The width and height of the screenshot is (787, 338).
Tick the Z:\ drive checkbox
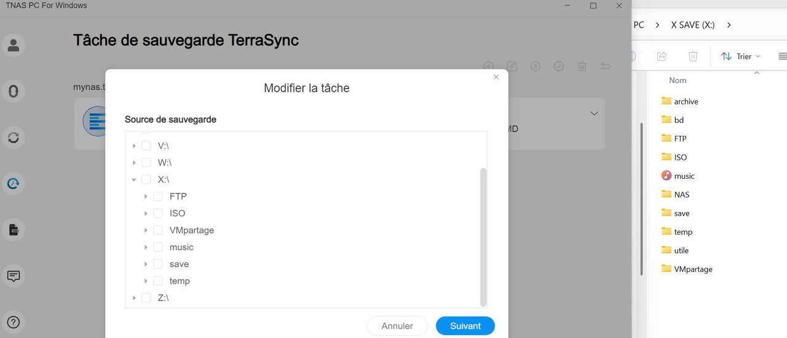tap(146, 298)
